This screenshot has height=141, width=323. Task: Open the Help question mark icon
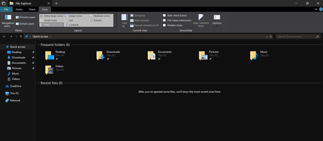[x=321, y=9]
